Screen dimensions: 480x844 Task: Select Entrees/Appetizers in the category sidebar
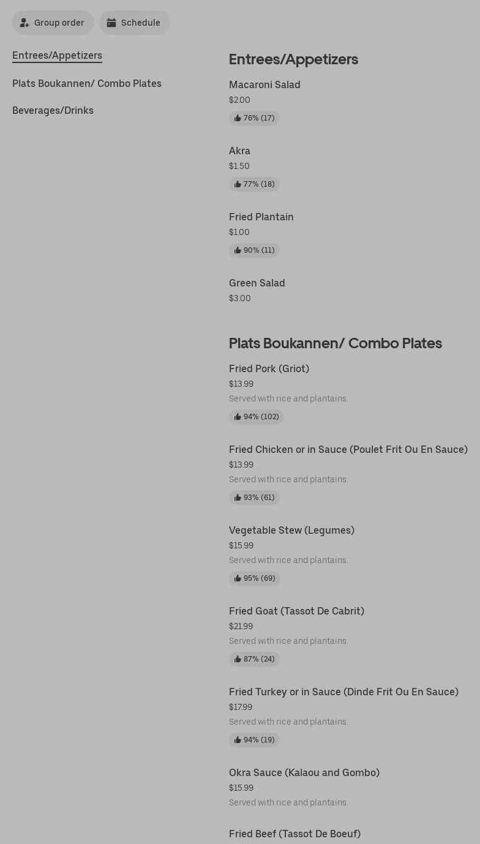tap(57, 55)
